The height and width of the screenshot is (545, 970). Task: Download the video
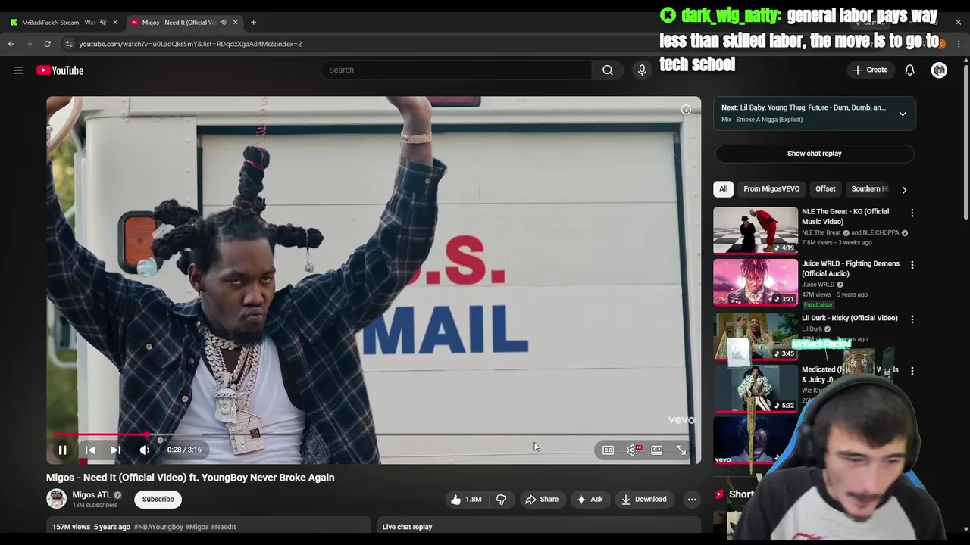click(x=644, y=499)
